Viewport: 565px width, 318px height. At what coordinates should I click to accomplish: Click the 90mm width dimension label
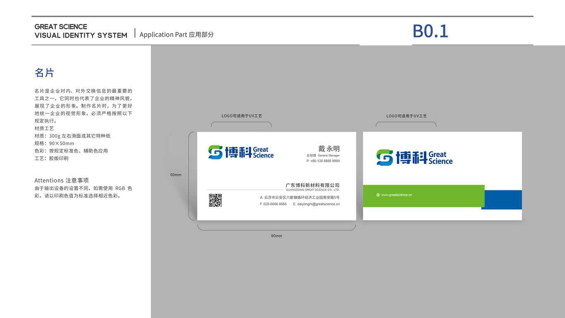(x=277, y=236)
